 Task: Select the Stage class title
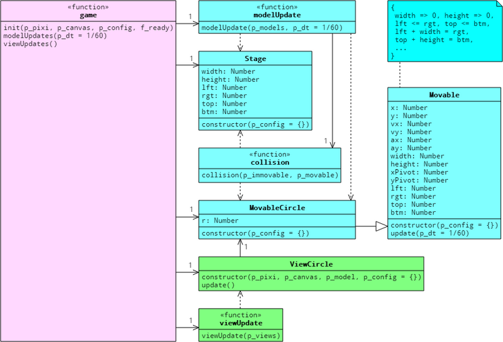255,58
